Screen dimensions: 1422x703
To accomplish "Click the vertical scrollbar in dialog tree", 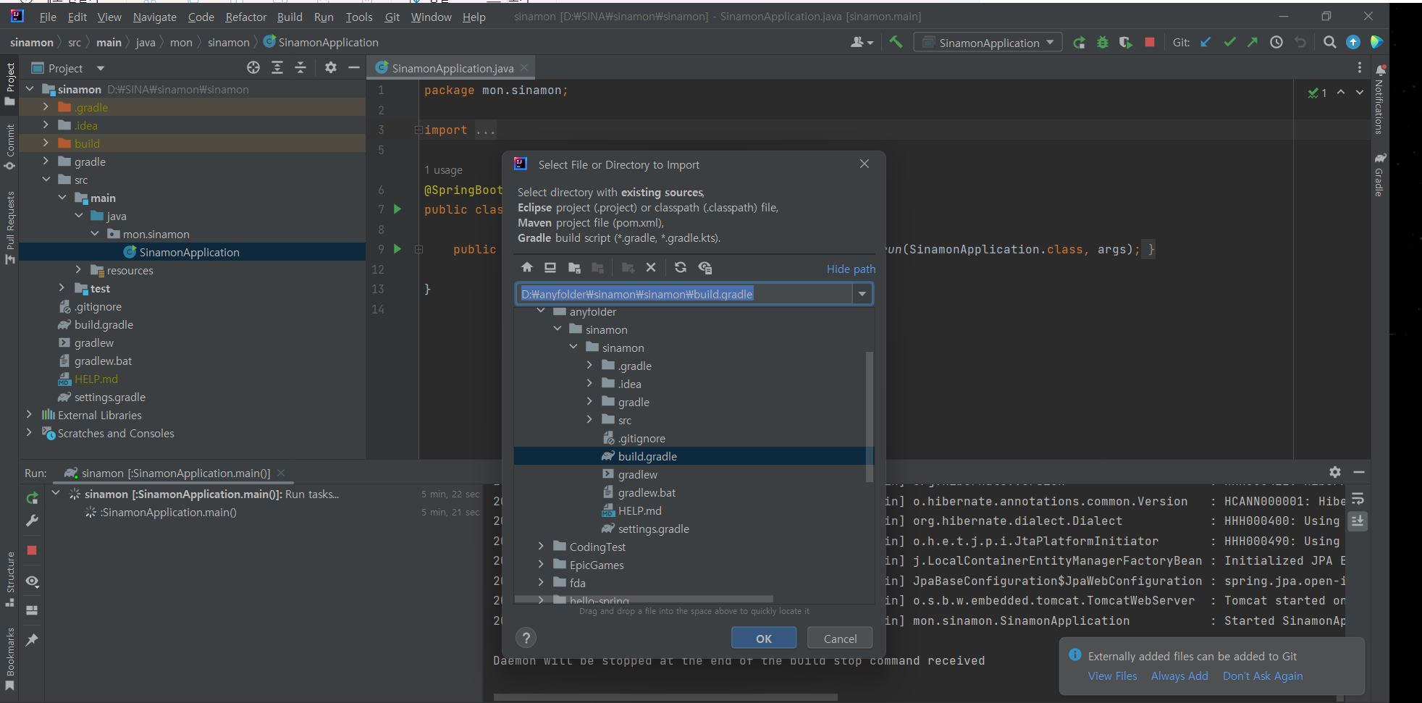I will point(870,416).
